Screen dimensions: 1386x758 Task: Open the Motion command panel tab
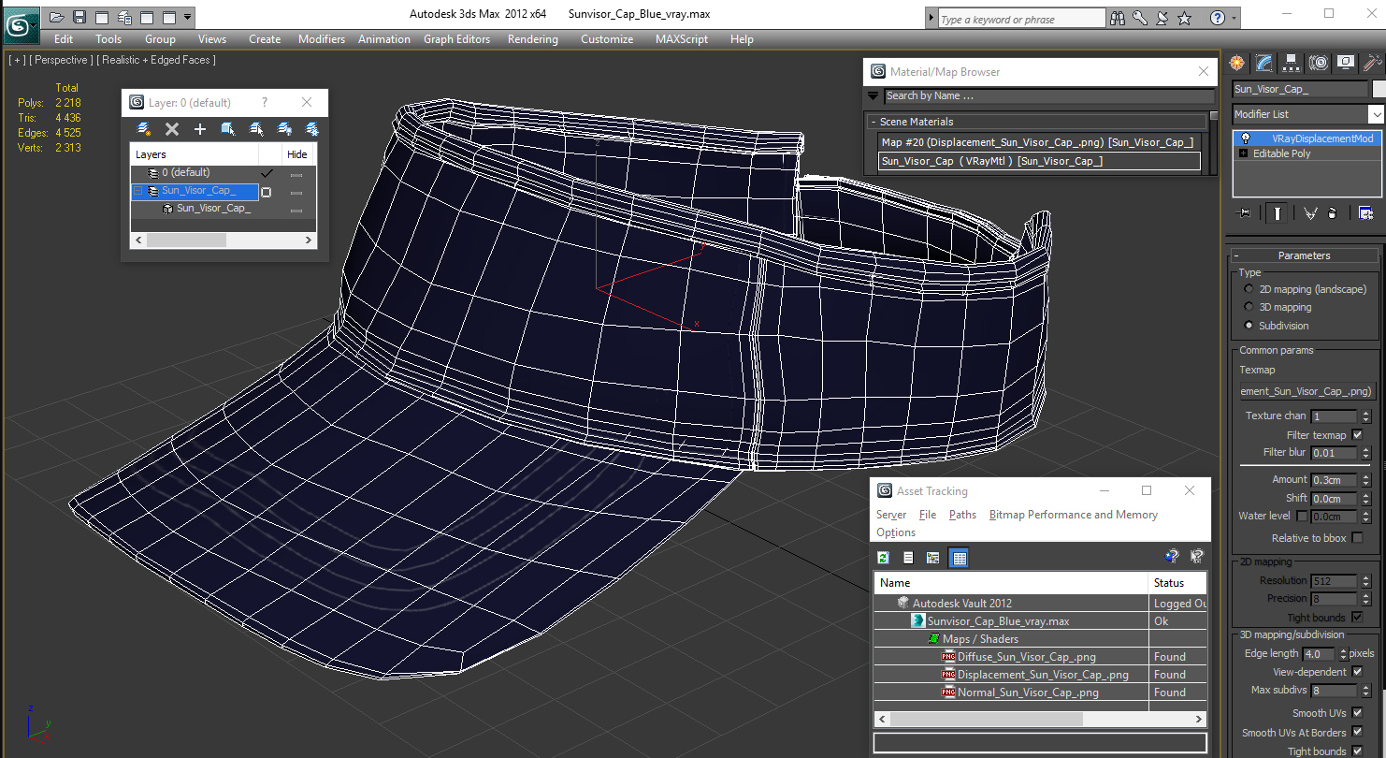click(x=1319, y=63)
